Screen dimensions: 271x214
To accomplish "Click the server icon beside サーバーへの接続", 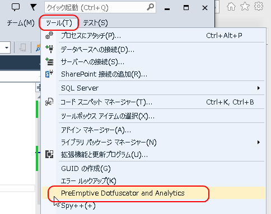I will tap(49, 61).
